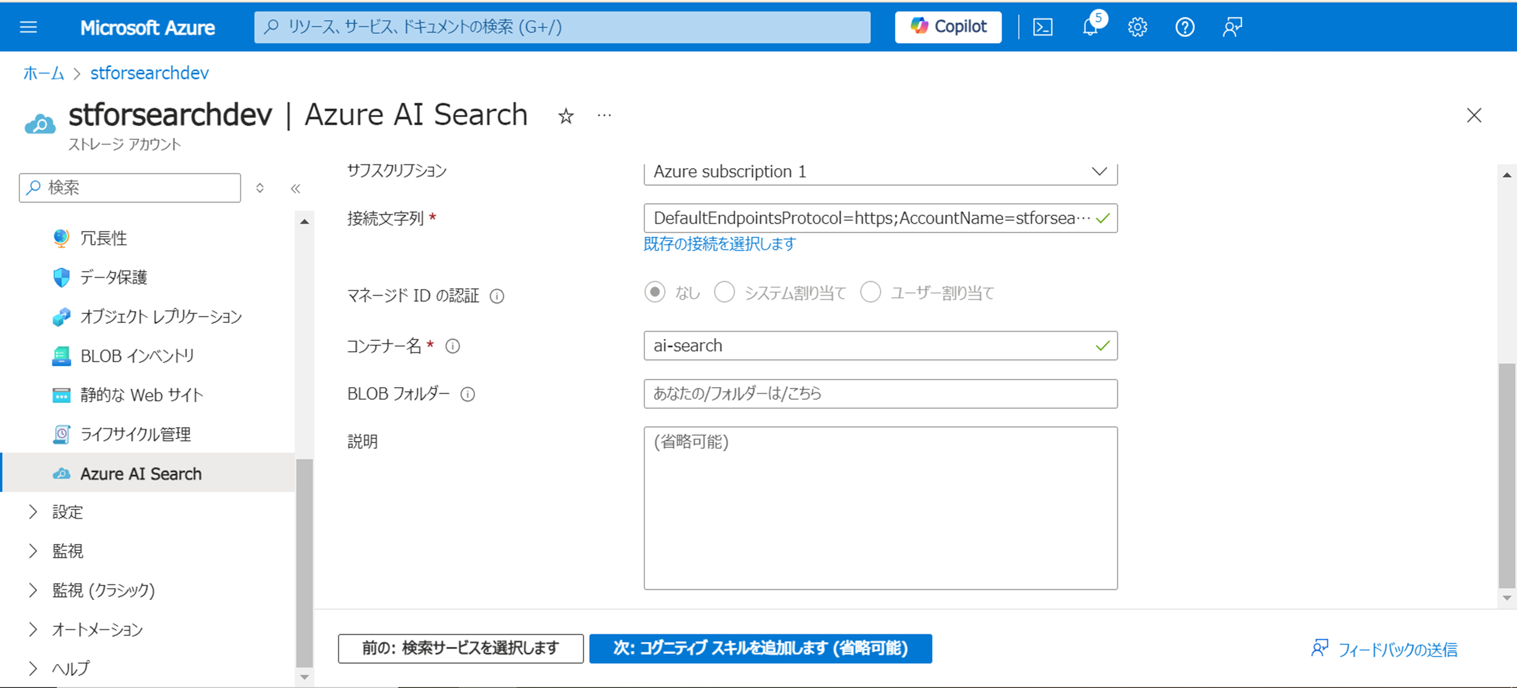
Task: Expand the オートメーション section
Action: point(33,630)
